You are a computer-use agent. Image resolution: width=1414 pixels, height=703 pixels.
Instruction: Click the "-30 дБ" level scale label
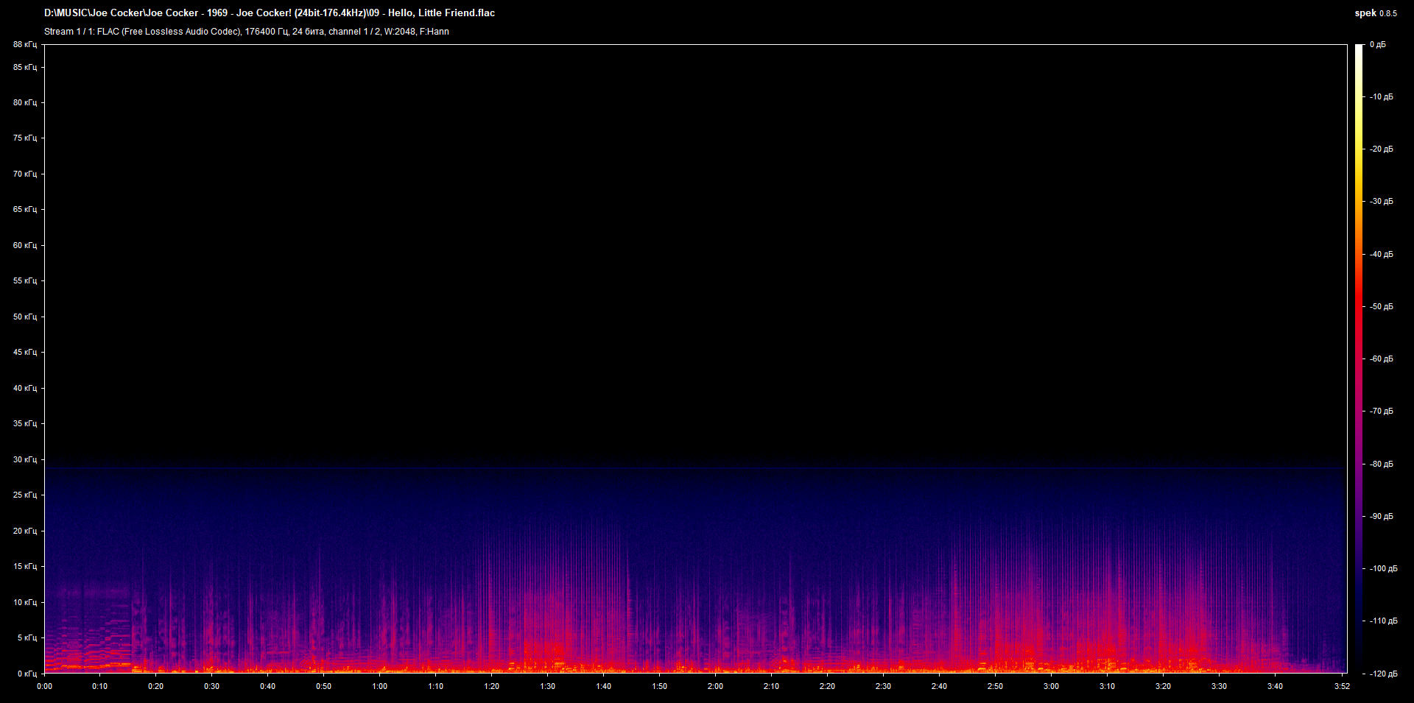[x=1382, y=202]
